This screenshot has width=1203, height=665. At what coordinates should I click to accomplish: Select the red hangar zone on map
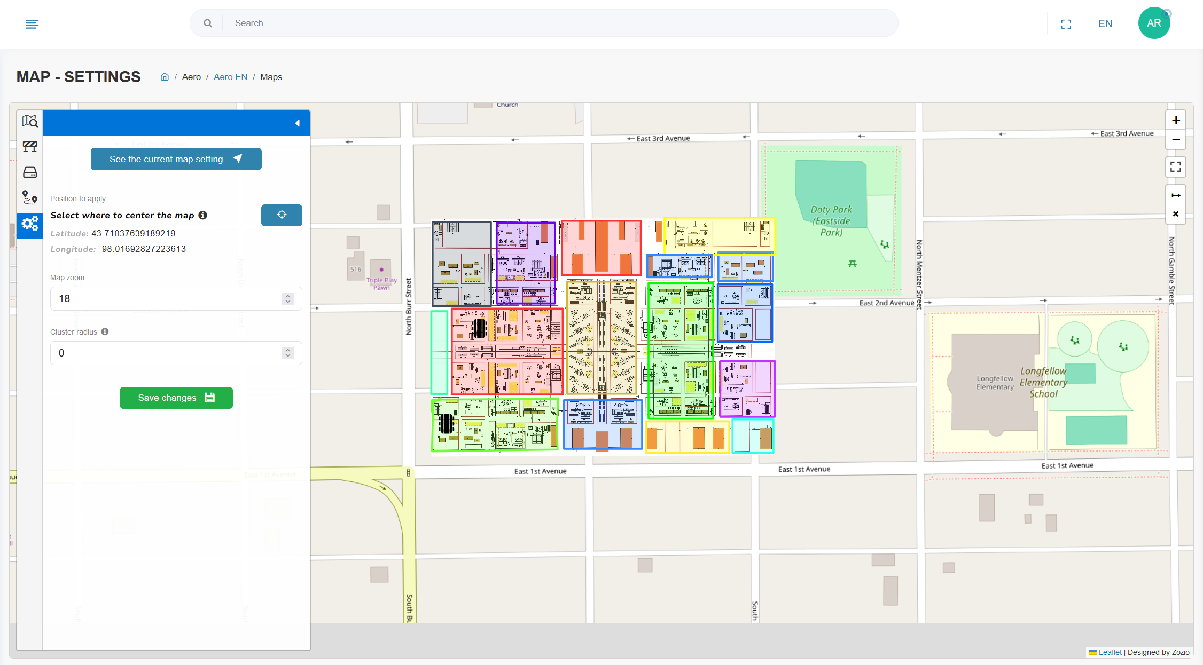(601, 248)
